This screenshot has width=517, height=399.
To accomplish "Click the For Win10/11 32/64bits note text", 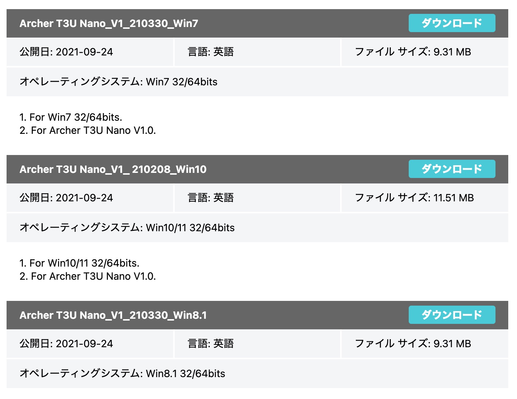I will point(80,263).
